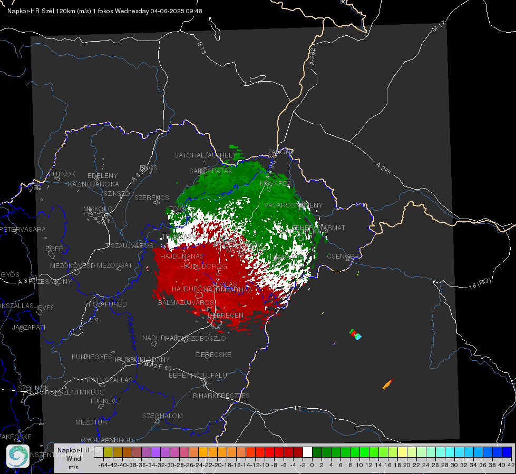516x474 pixels.
Task: Click the teal swirl logo icon
Action: pos(18,456)
